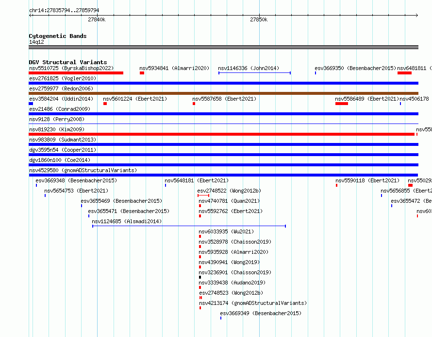
Task: Open the DGV Structural Variants track title
Action: 68,62
